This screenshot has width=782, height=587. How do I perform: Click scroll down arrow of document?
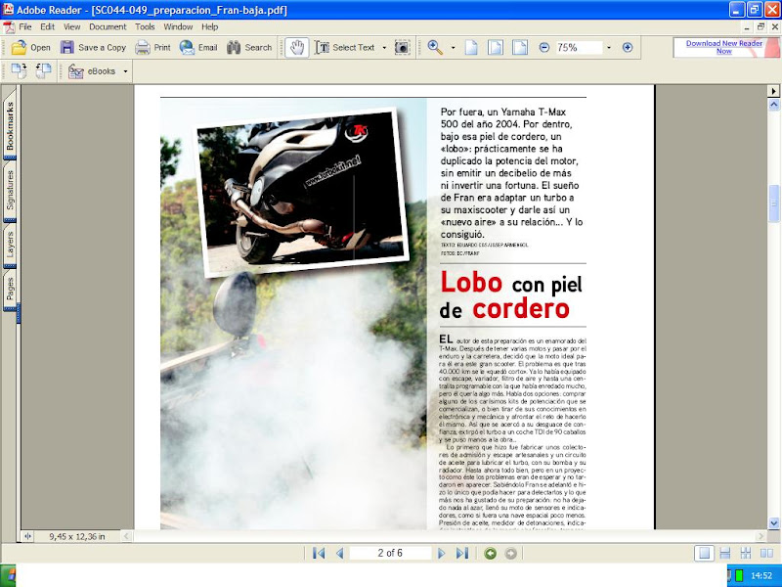pos(773,523)
